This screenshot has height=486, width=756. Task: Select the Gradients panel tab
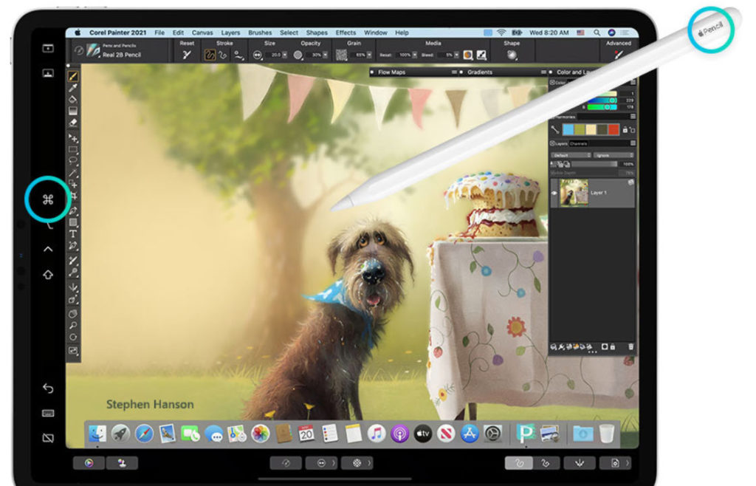click(480, 72)
